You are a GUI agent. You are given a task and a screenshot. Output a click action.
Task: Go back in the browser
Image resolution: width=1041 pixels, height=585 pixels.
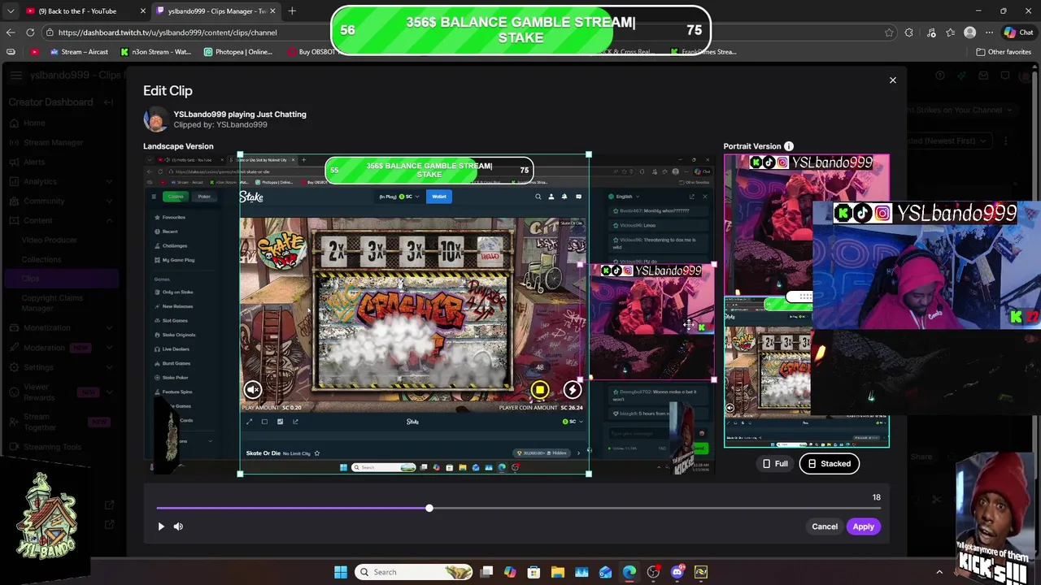[x=11, y=32]
